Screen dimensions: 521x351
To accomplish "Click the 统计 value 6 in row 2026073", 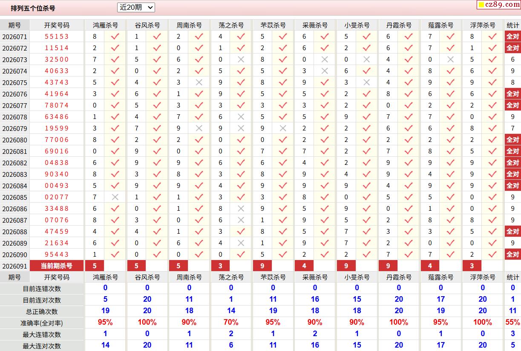I will [x=513, y=59].
